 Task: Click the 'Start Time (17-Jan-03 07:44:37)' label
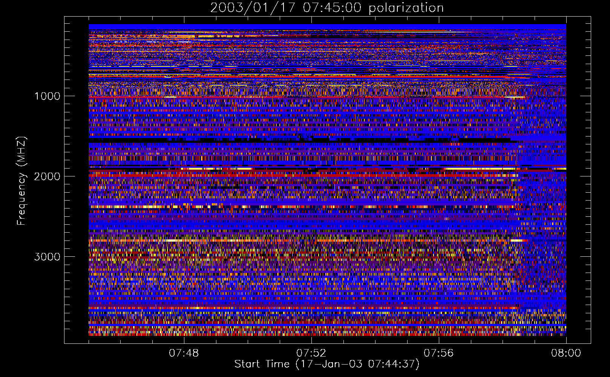pyautogui.click(x=327, y=364)
